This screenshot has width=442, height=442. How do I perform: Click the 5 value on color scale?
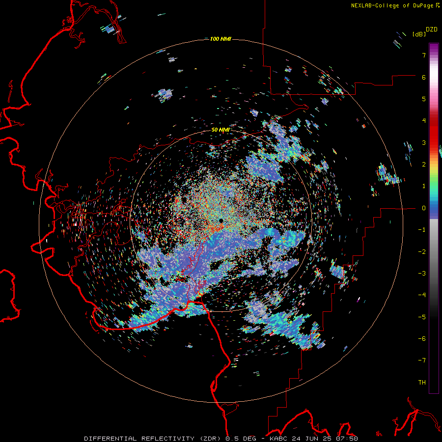424,99
